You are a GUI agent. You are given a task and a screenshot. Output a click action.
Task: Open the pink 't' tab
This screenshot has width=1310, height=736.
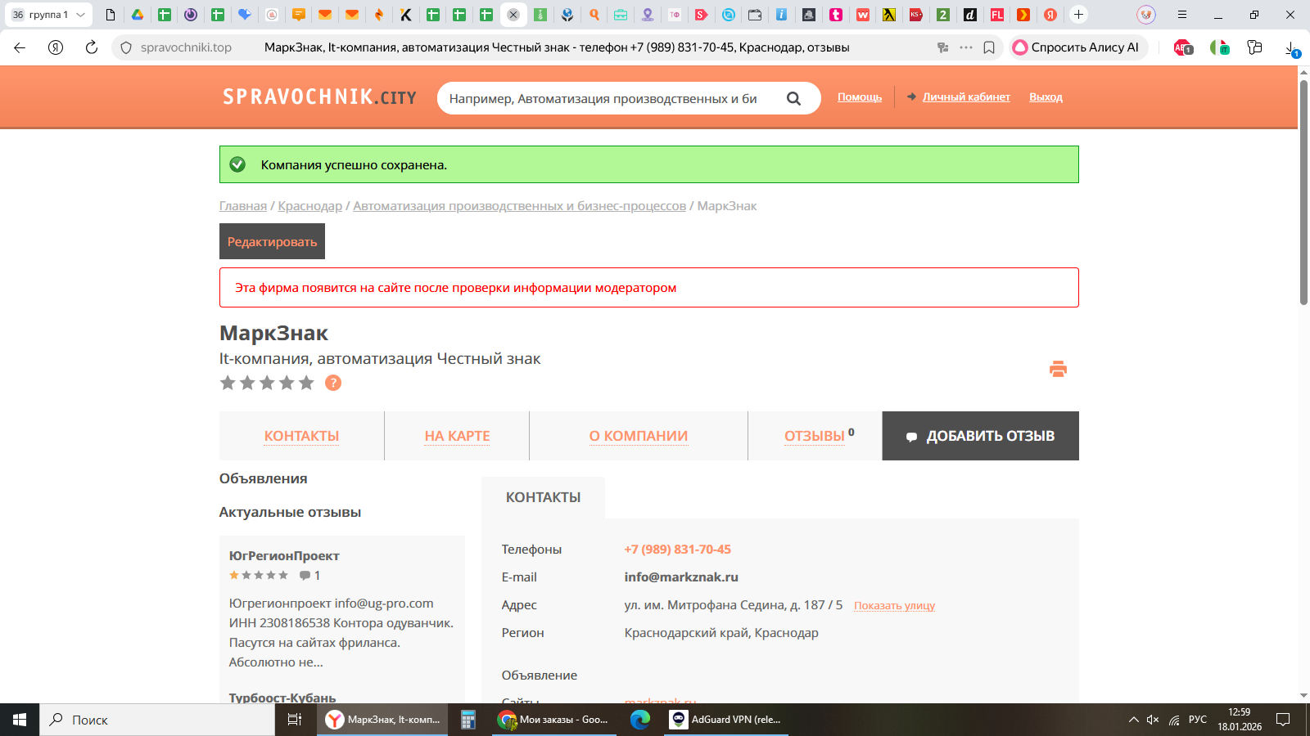pos(836,15)
